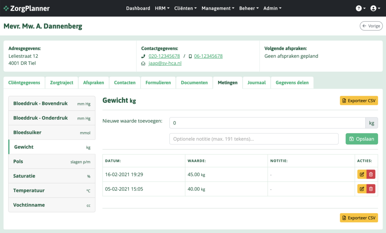Save the new value with Opslaan

click(361, 139)
